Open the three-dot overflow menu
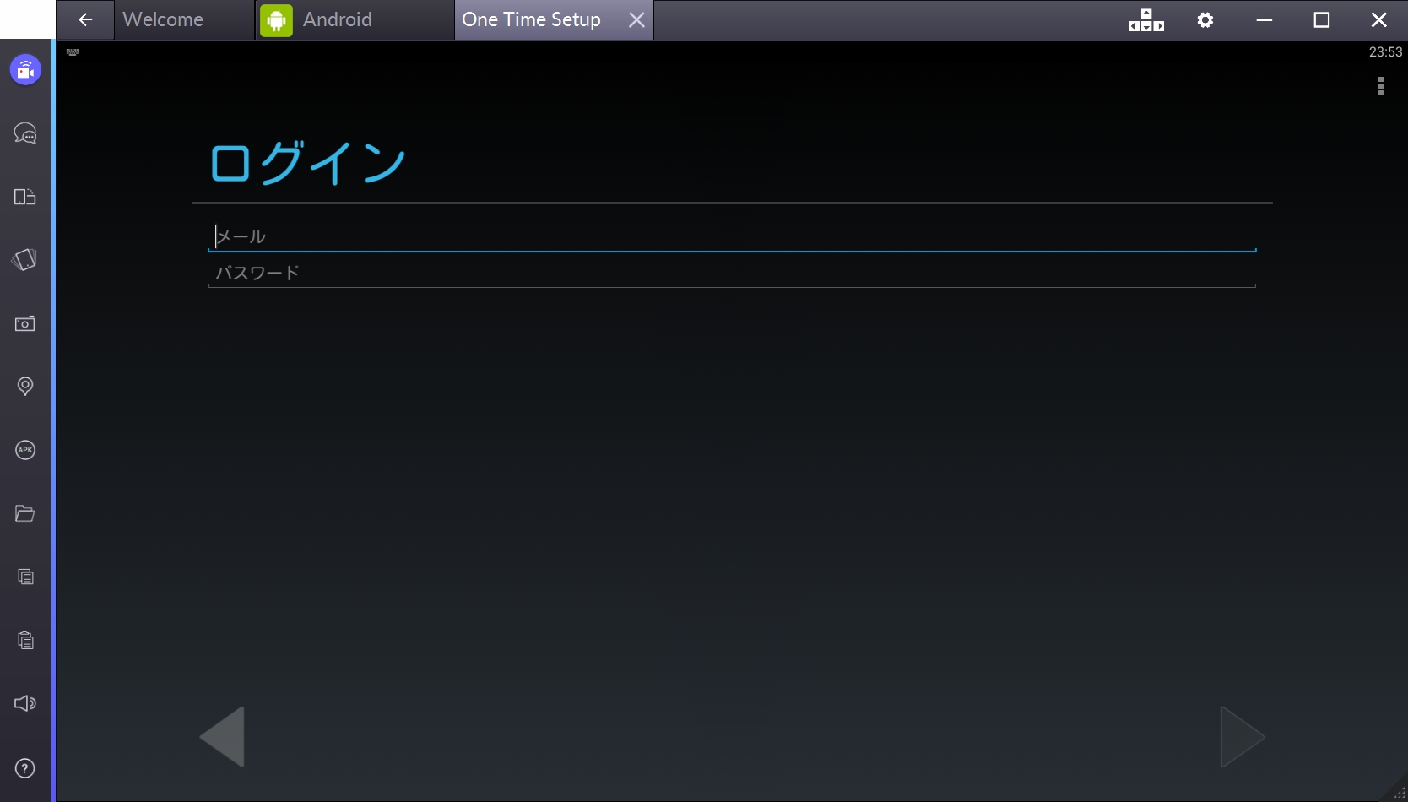This screenshot has height=802, width=1408. point(1381,86)
